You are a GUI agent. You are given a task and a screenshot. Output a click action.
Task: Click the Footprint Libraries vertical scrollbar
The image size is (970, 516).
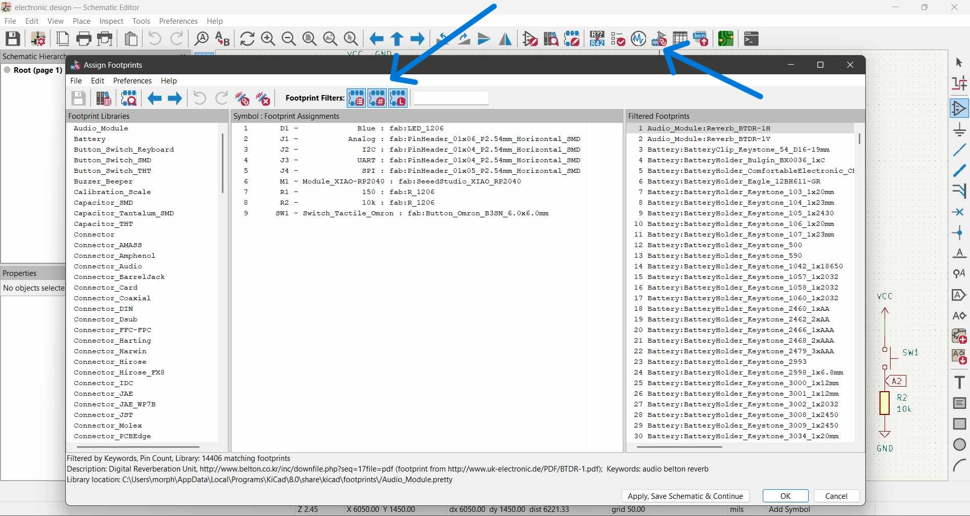tap(222, 163)
